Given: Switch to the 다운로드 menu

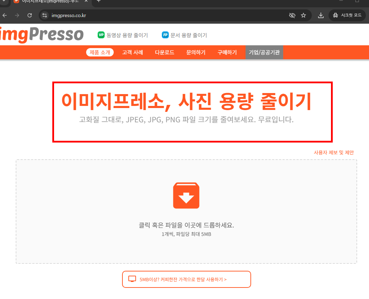Looking at the screenshot, I should click(x=164, y=52).
